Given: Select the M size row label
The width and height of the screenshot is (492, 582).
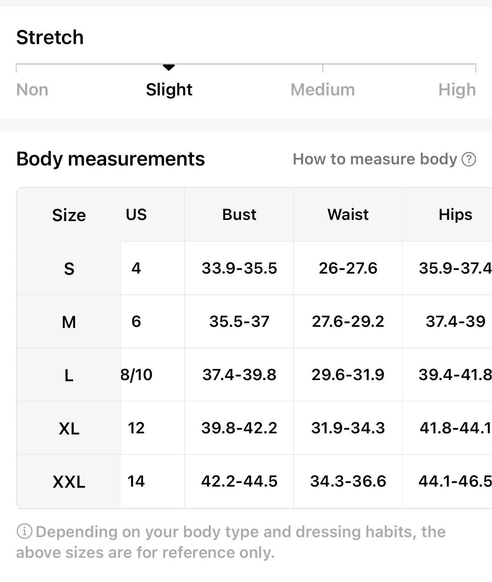Looking at the screenshot, I should pyautogui.click(x=69, y=322).
